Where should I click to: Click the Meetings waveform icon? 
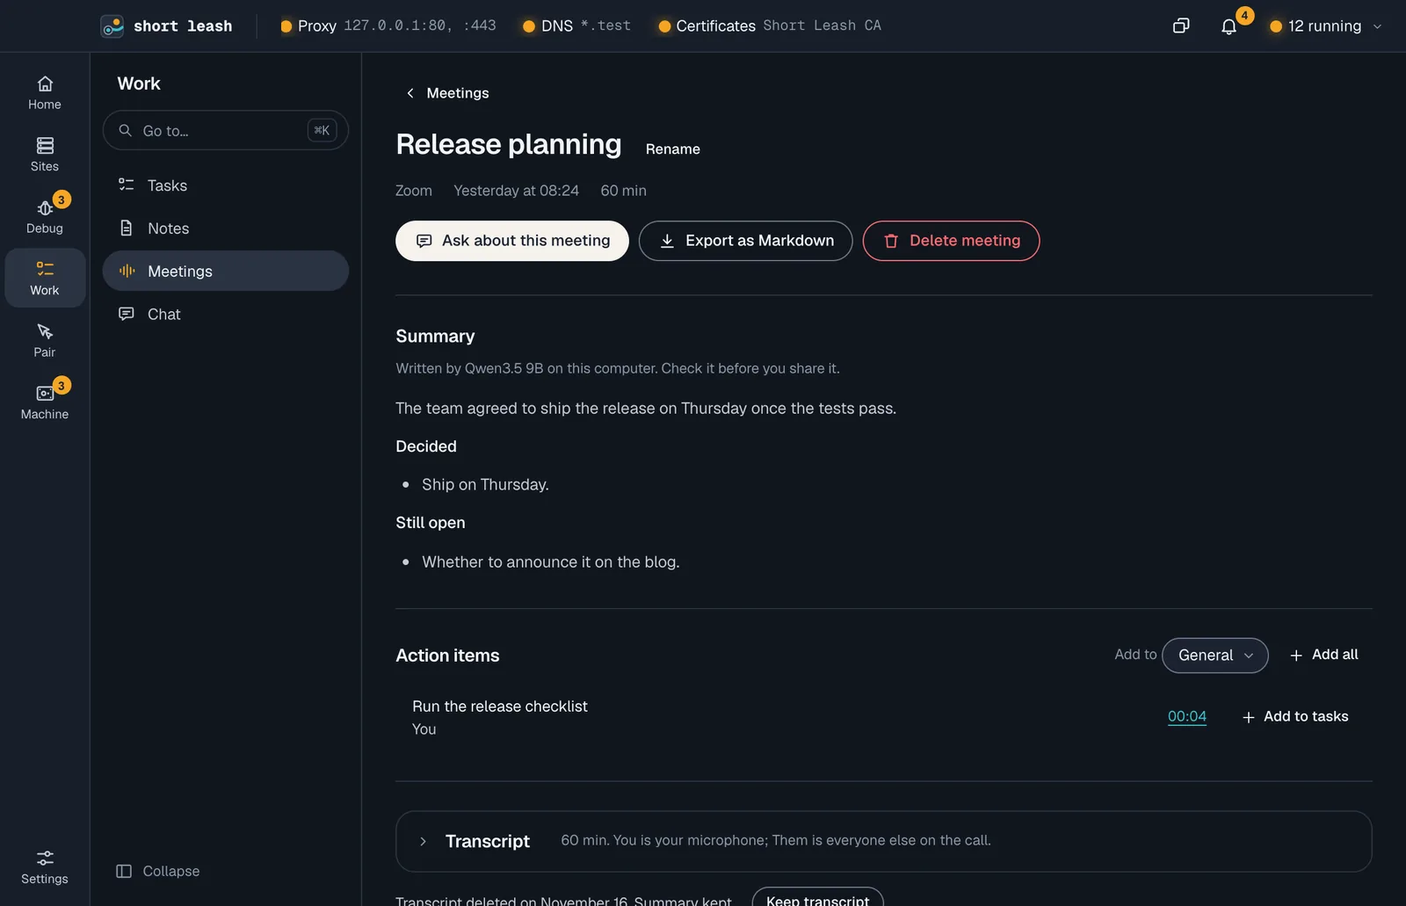[127, 271]
